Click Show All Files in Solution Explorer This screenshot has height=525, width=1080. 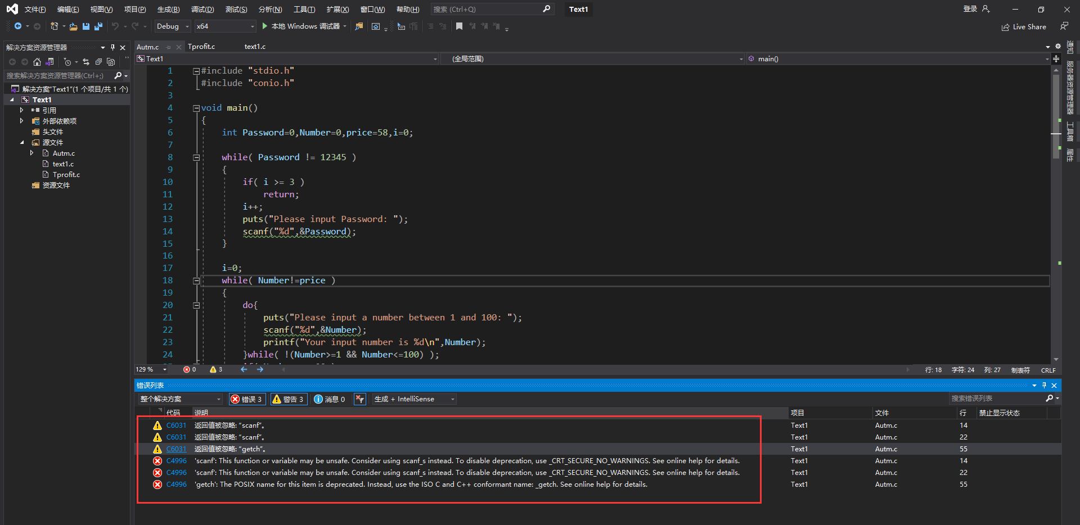point(111,62)
